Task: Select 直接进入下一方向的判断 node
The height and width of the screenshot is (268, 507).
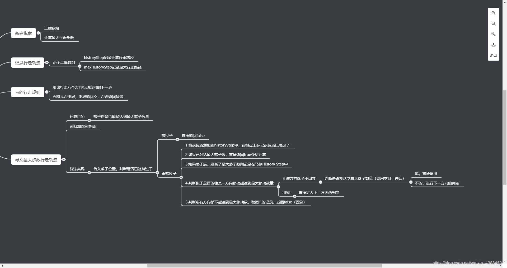Action: pyautogui.click(x=319, y=193)
